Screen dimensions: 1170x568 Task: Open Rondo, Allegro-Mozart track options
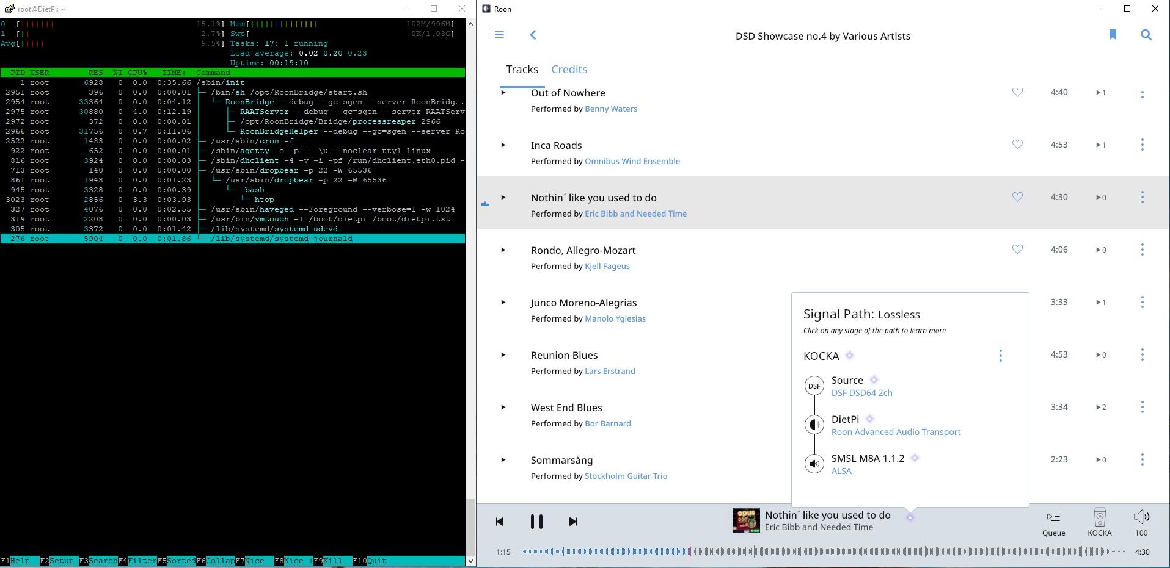point(1142,250)
